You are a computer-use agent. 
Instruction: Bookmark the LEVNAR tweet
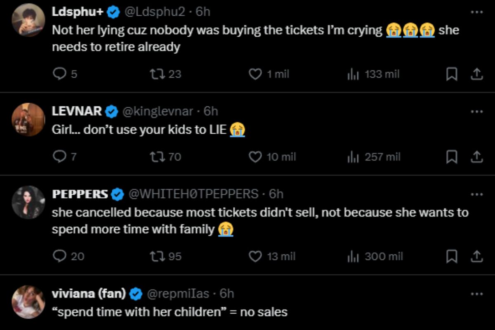tap(452, 157)
